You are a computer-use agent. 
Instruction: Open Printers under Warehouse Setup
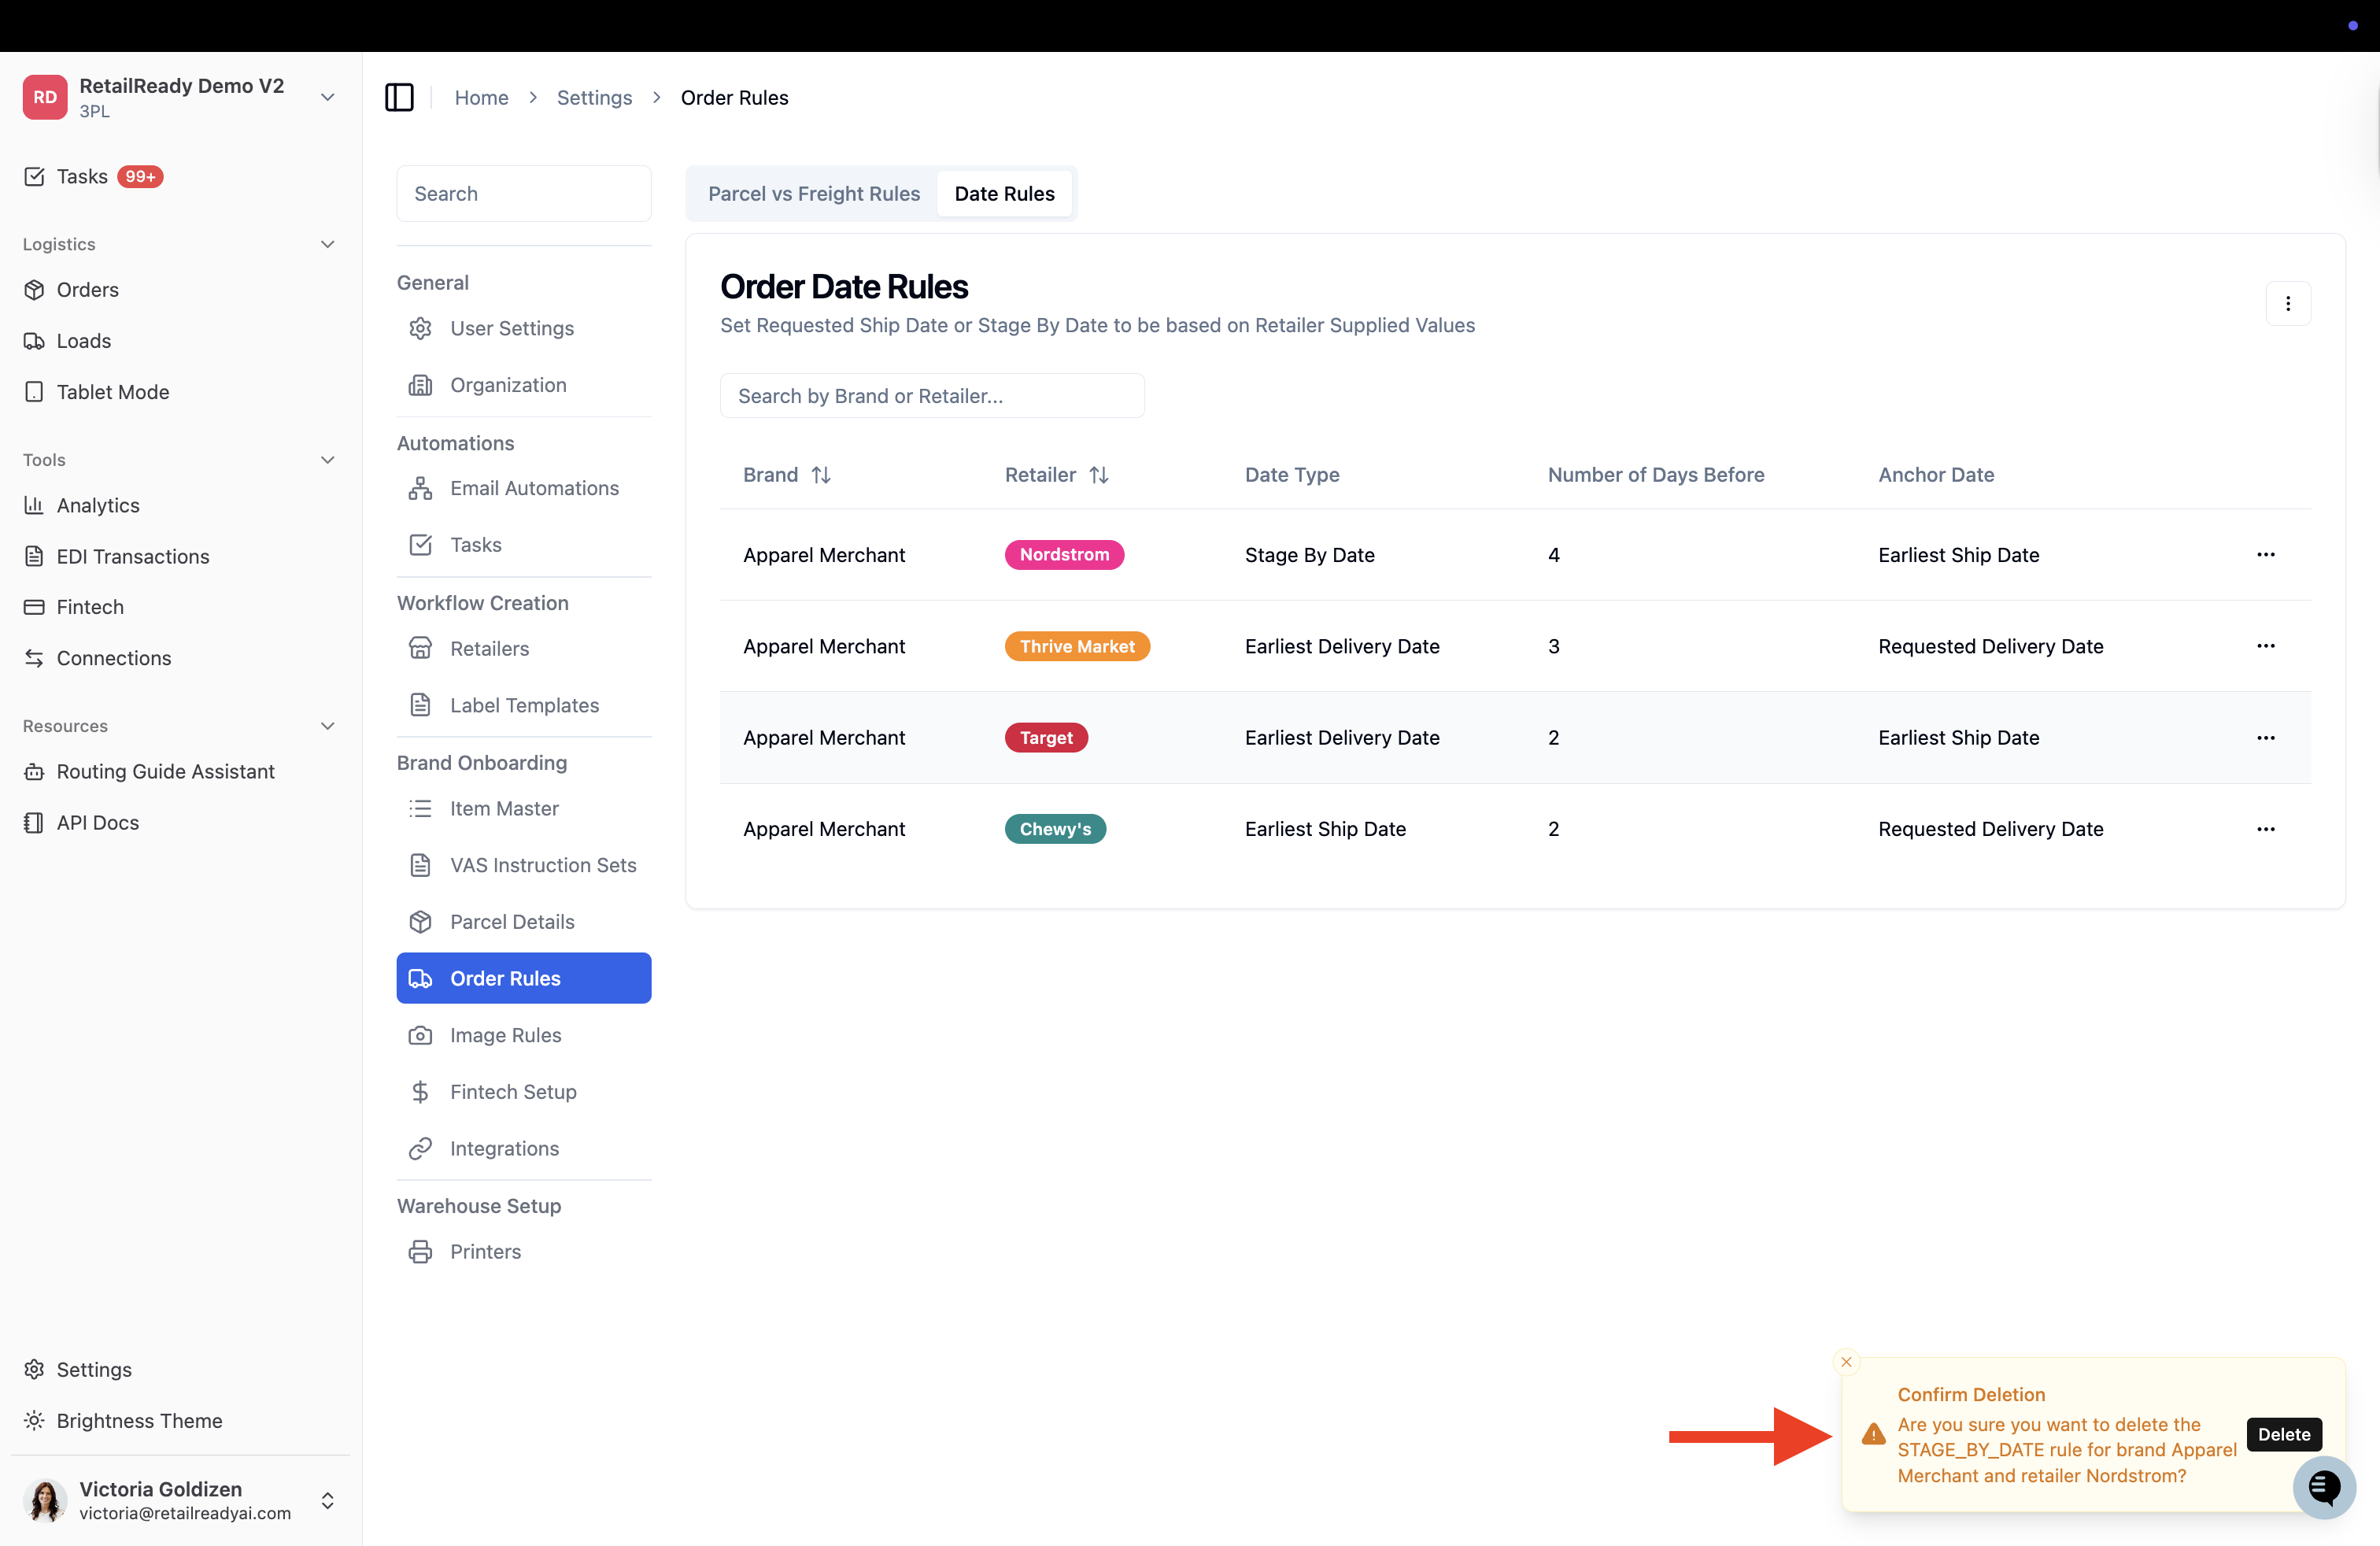coord(524,1252)
